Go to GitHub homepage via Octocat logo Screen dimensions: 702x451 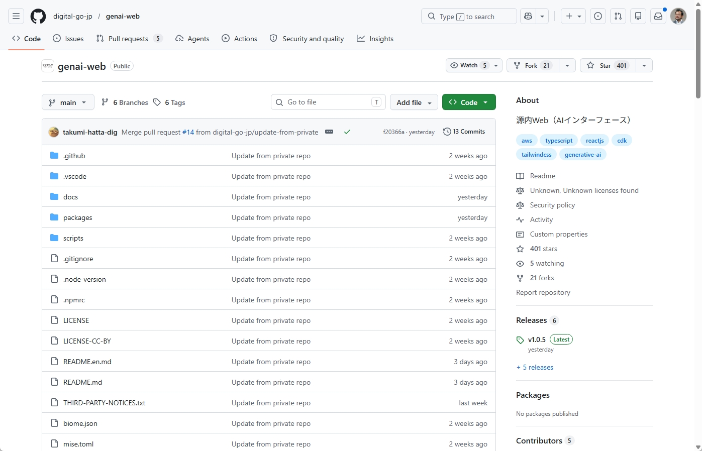[x=38, y=16]
